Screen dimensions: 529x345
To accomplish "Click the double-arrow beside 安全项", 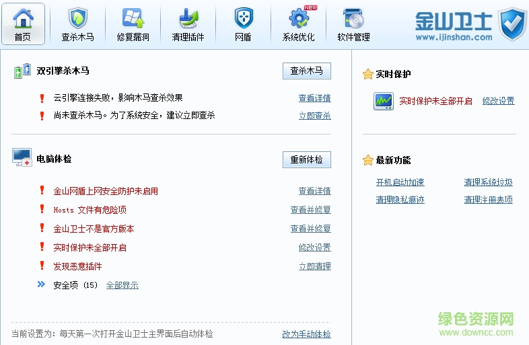I will coord(42,284).
